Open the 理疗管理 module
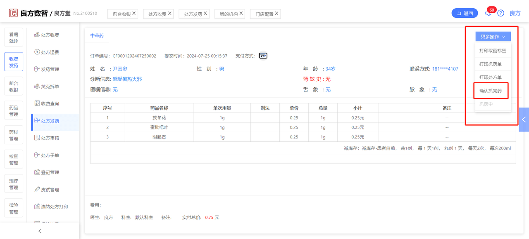The width and height of the screenshot is (529, 239). 14,184
